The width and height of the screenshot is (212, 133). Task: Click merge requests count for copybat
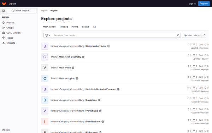pos(201,77)
